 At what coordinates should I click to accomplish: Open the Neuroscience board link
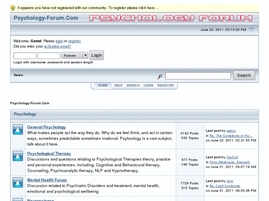[x=41, y=200]
